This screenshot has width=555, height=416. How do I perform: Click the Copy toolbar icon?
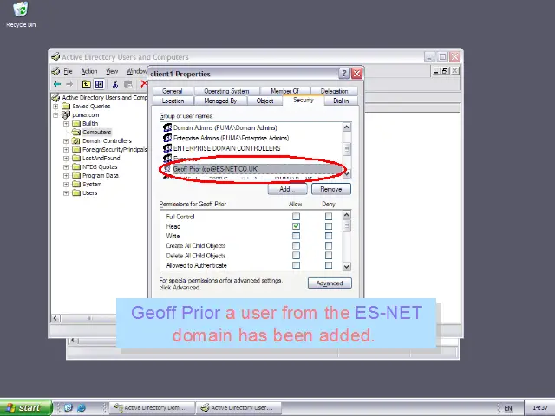tap(128, 84)
